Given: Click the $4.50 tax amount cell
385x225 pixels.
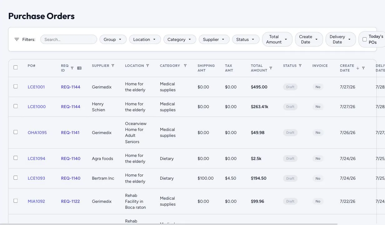Looking at the screenshot, I should click(x=231, y=178).
